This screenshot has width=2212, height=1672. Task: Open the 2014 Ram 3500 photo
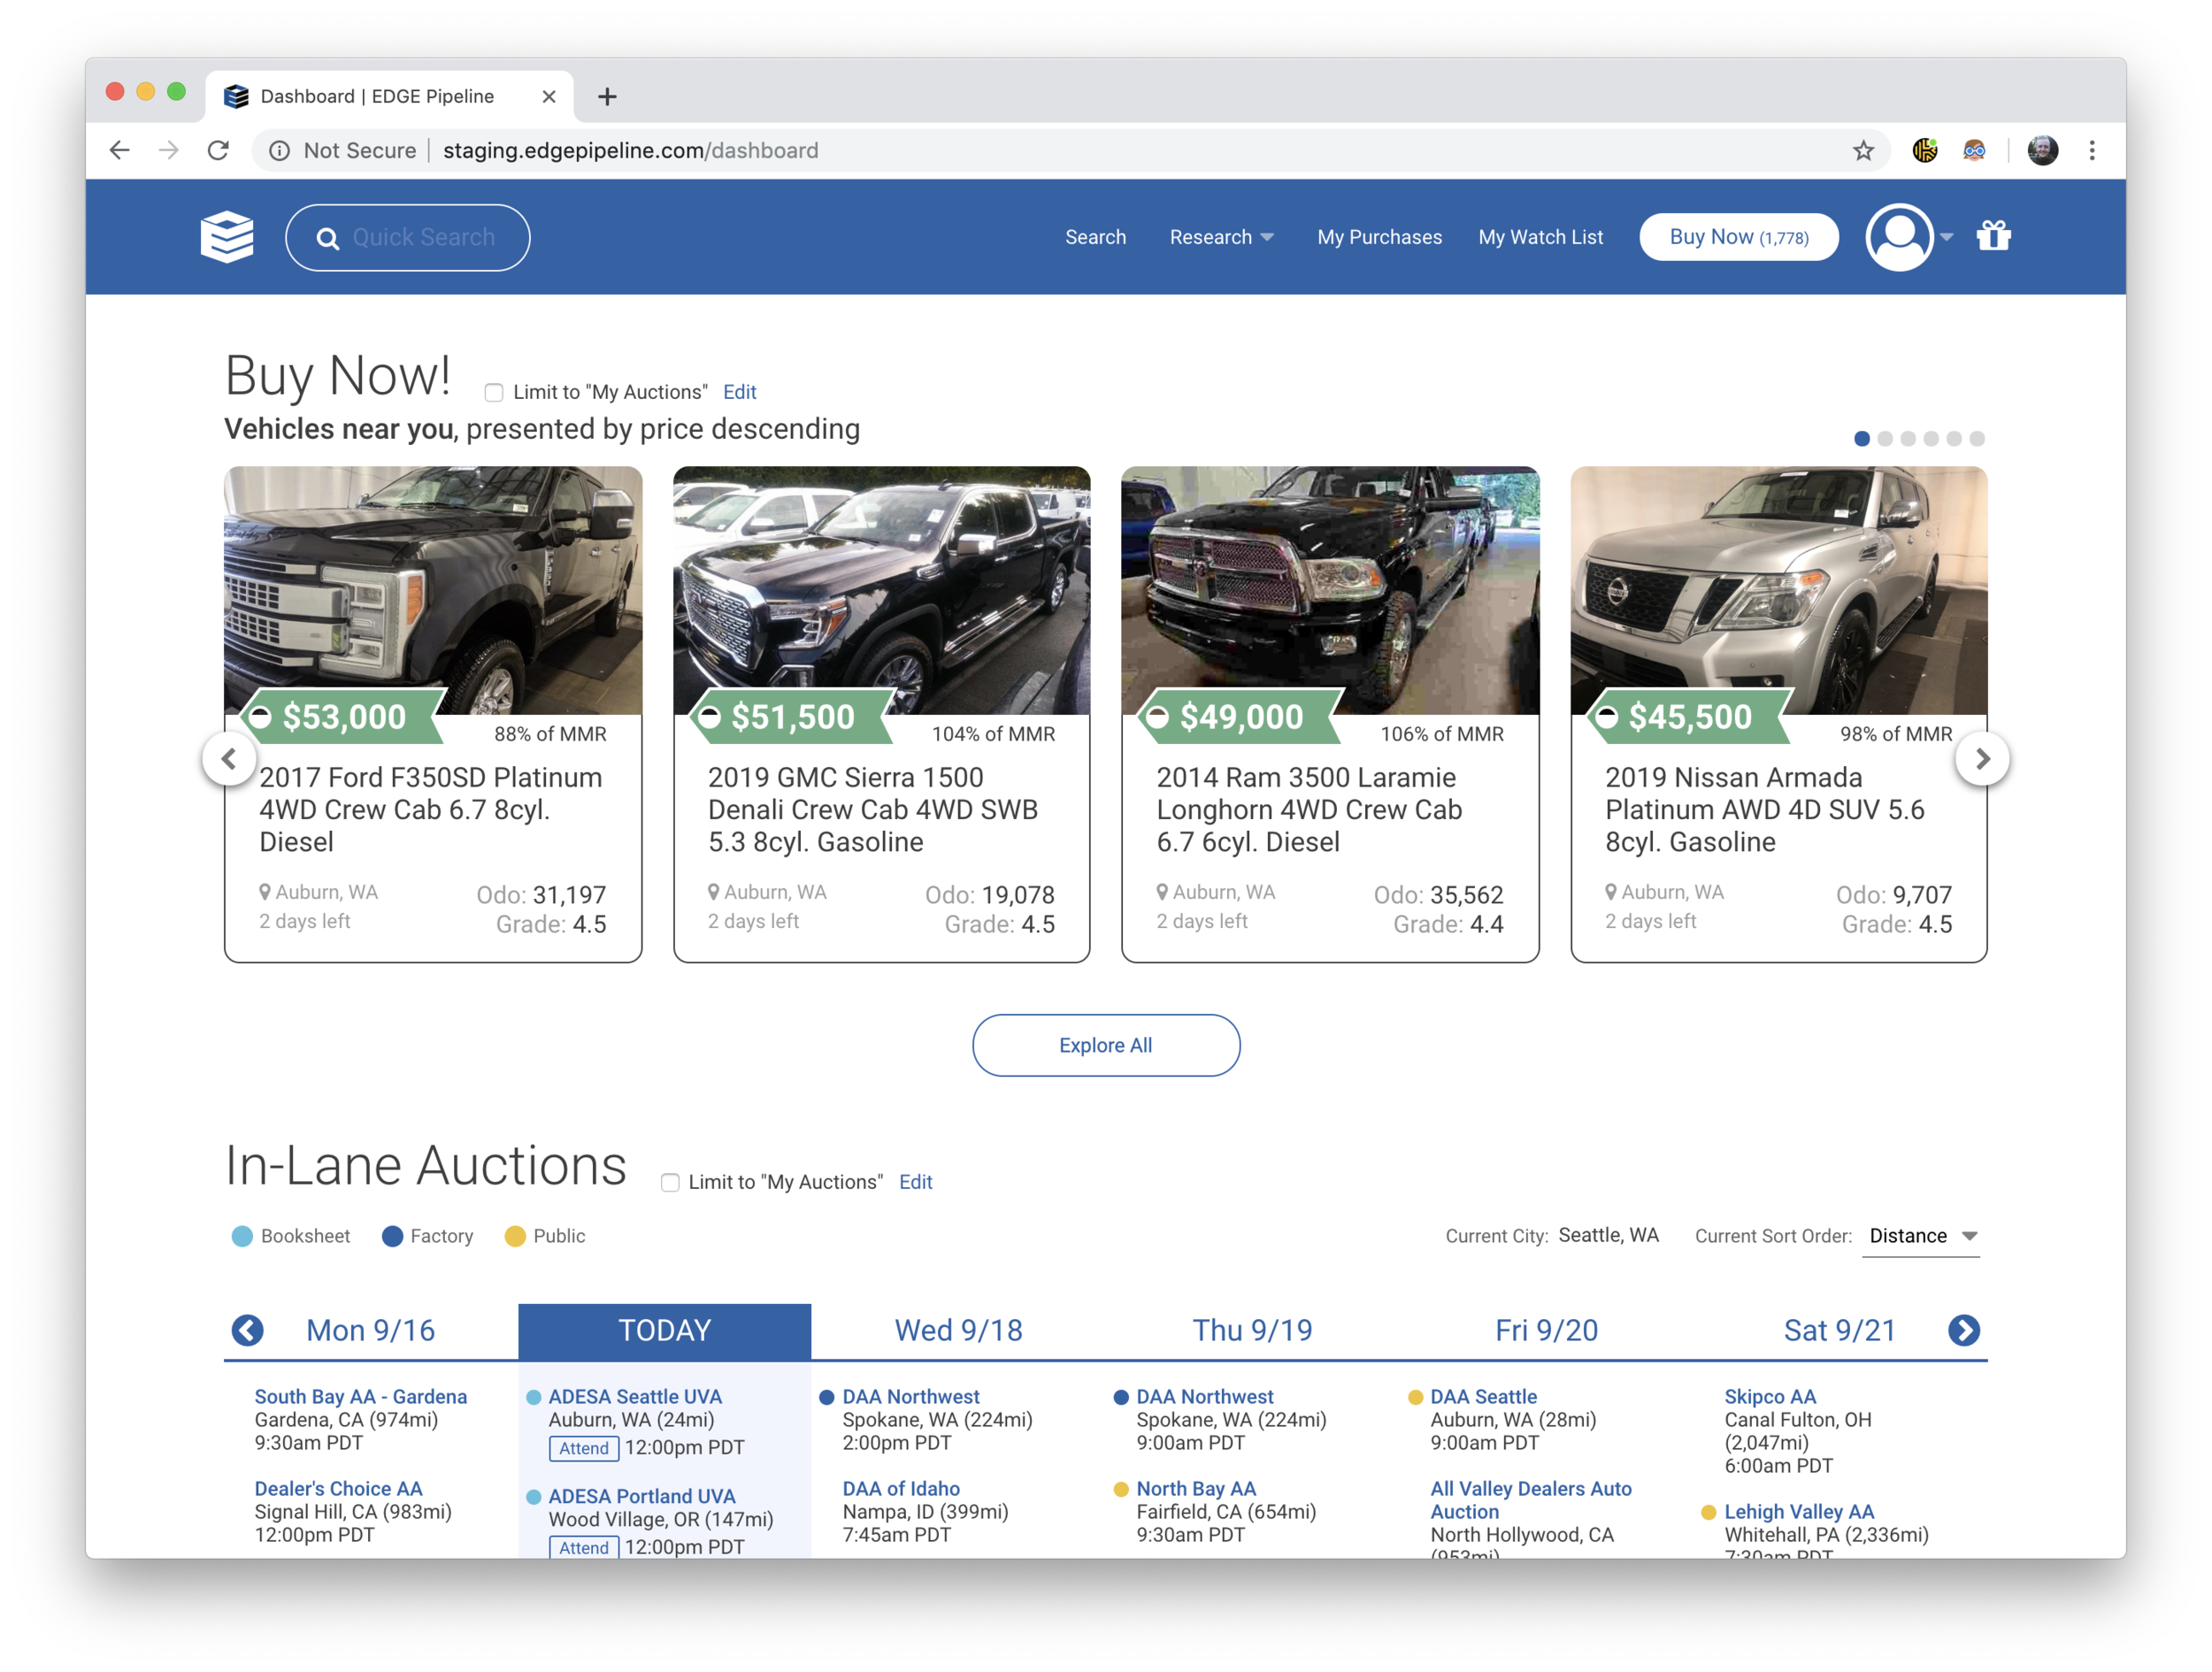tap(1330, 590)
